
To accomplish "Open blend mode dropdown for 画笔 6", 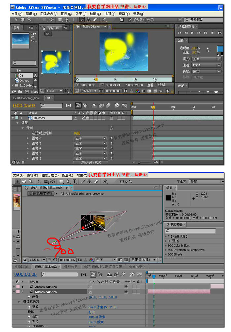I will 90,138.
